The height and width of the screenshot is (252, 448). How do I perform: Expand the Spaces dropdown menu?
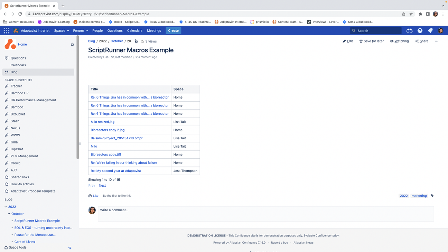[x=61, y=30]
